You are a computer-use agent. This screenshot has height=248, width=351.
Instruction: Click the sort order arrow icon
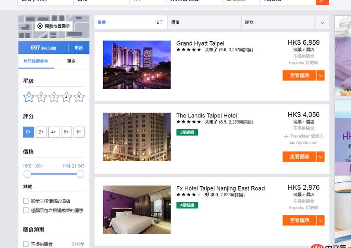pos(160,22)
